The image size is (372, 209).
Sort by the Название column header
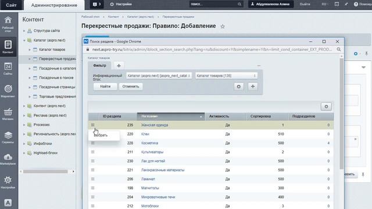click(x=170, y=116)
